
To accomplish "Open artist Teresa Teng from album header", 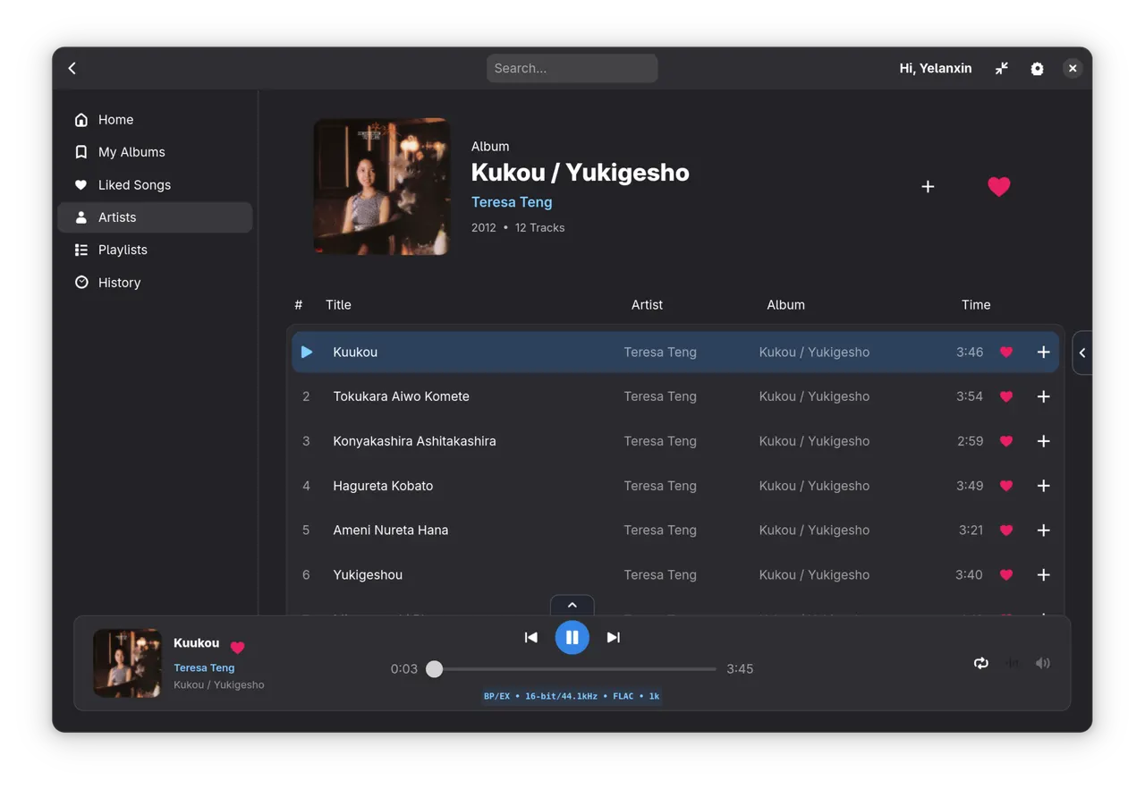I will coord(512,202).
